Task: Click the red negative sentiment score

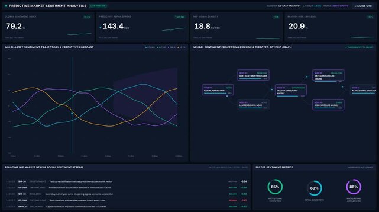Action: point(244,200)
